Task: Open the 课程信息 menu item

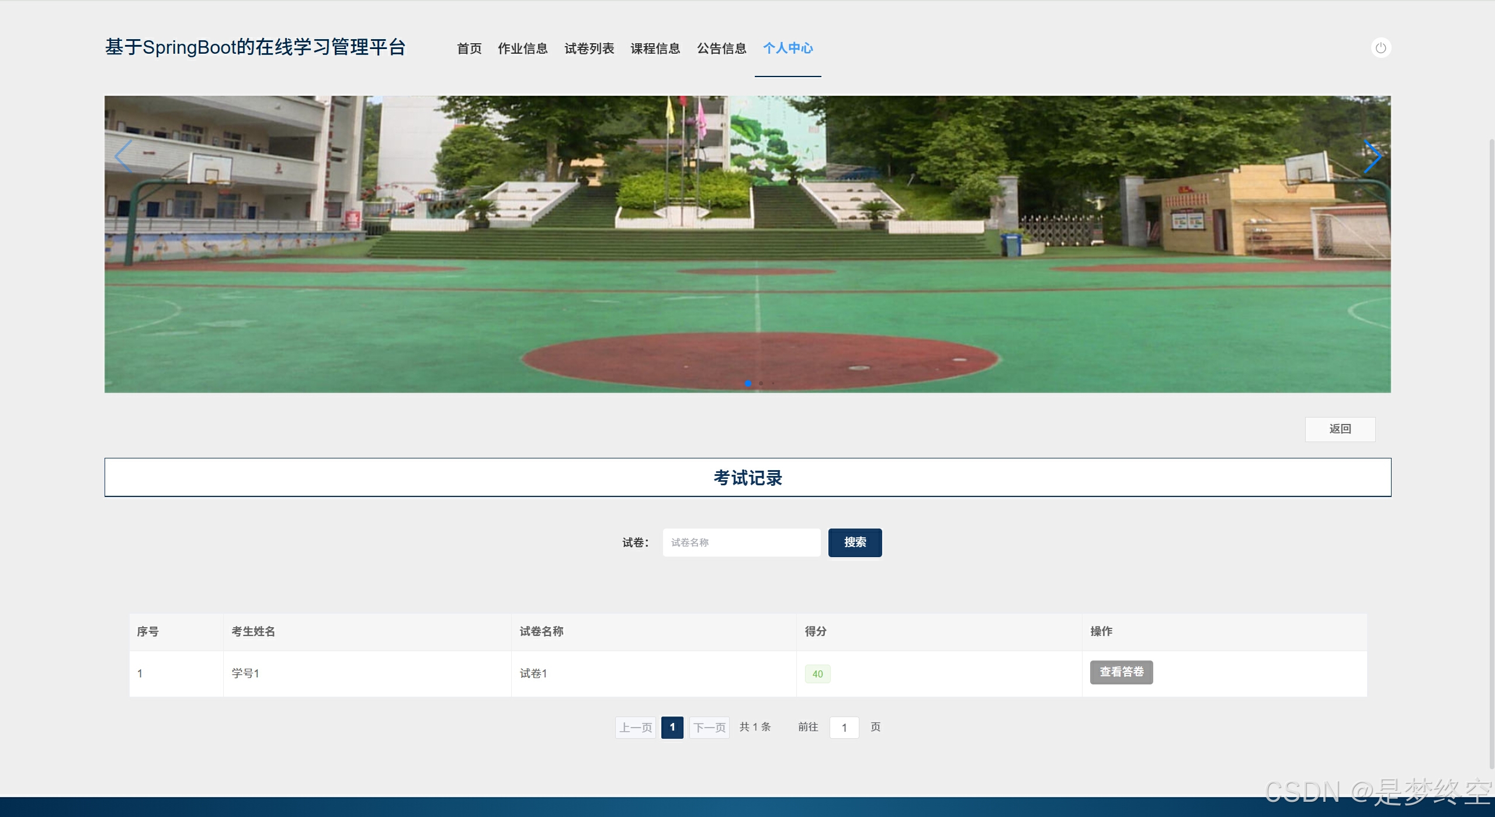Action: point(655,48)
